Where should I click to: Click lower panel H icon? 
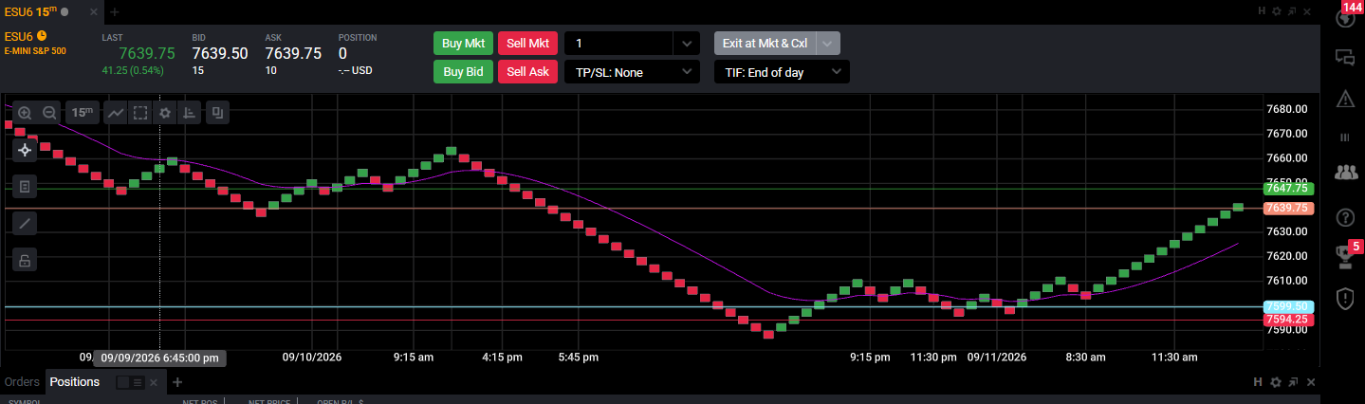(x=1258, y=382)
